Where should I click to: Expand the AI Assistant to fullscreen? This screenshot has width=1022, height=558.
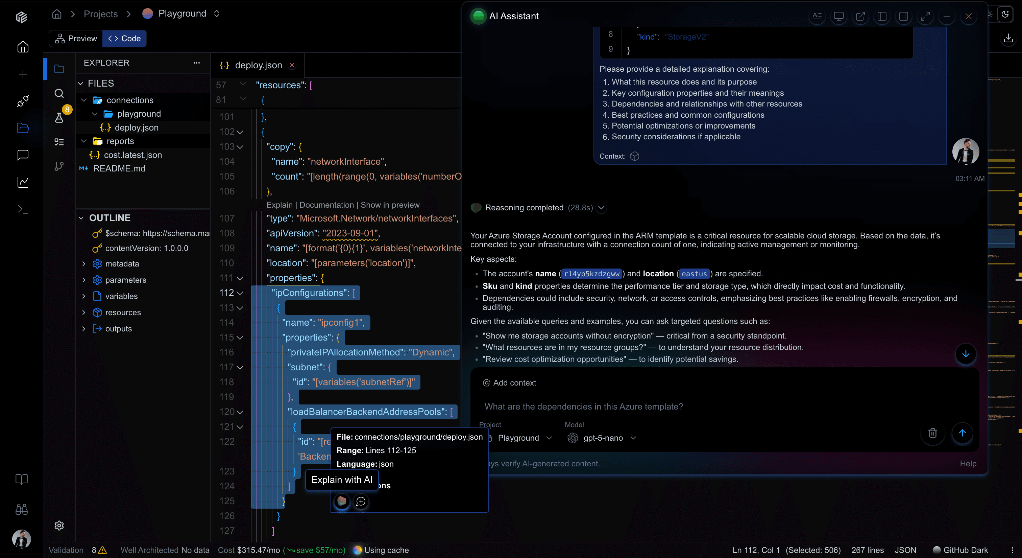925,16
